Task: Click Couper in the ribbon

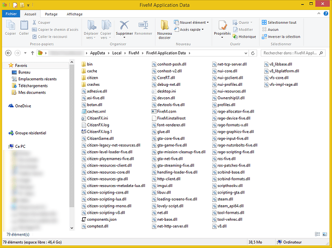Action: (41, 22)
